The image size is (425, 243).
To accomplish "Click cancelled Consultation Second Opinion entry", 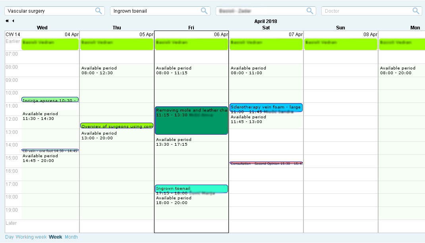I will pos(266,163).
